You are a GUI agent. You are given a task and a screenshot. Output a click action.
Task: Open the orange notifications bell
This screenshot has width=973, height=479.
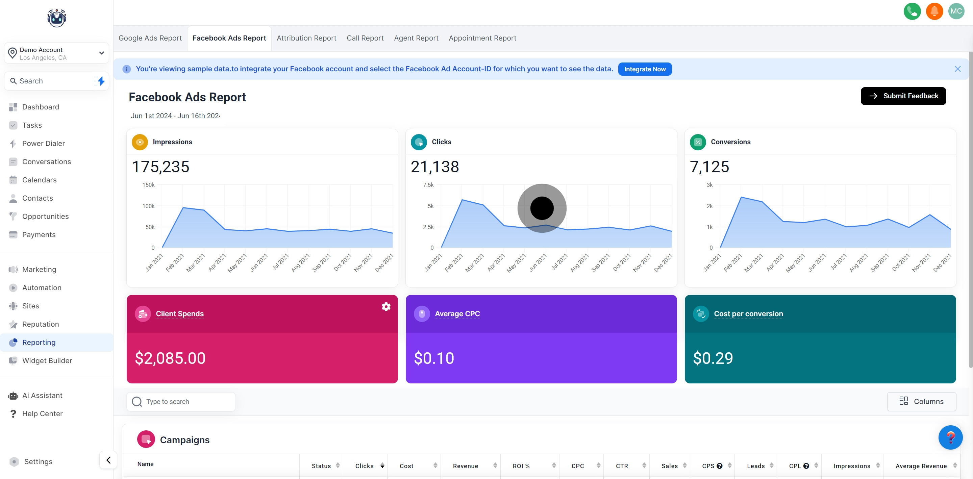point(934,11)
